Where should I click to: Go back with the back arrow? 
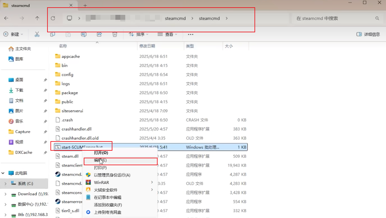pos(6,18)
